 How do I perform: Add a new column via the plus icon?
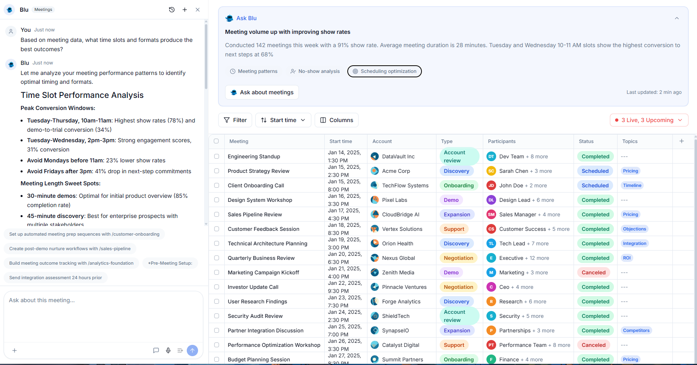pos(682,141)
